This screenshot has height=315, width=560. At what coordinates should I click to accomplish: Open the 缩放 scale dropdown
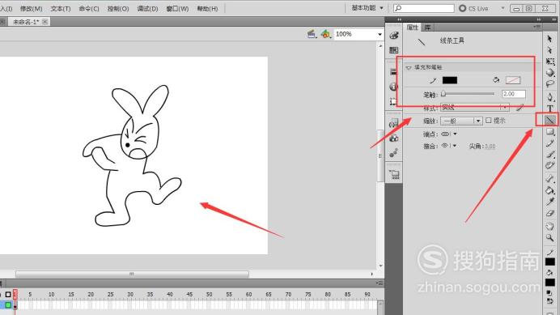(x=461, y=121)
